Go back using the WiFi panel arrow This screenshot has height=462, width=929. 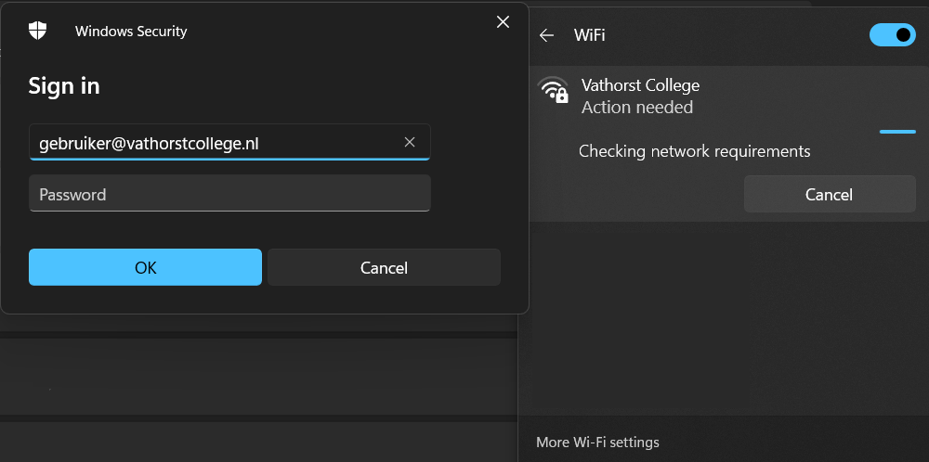[546, 35]
